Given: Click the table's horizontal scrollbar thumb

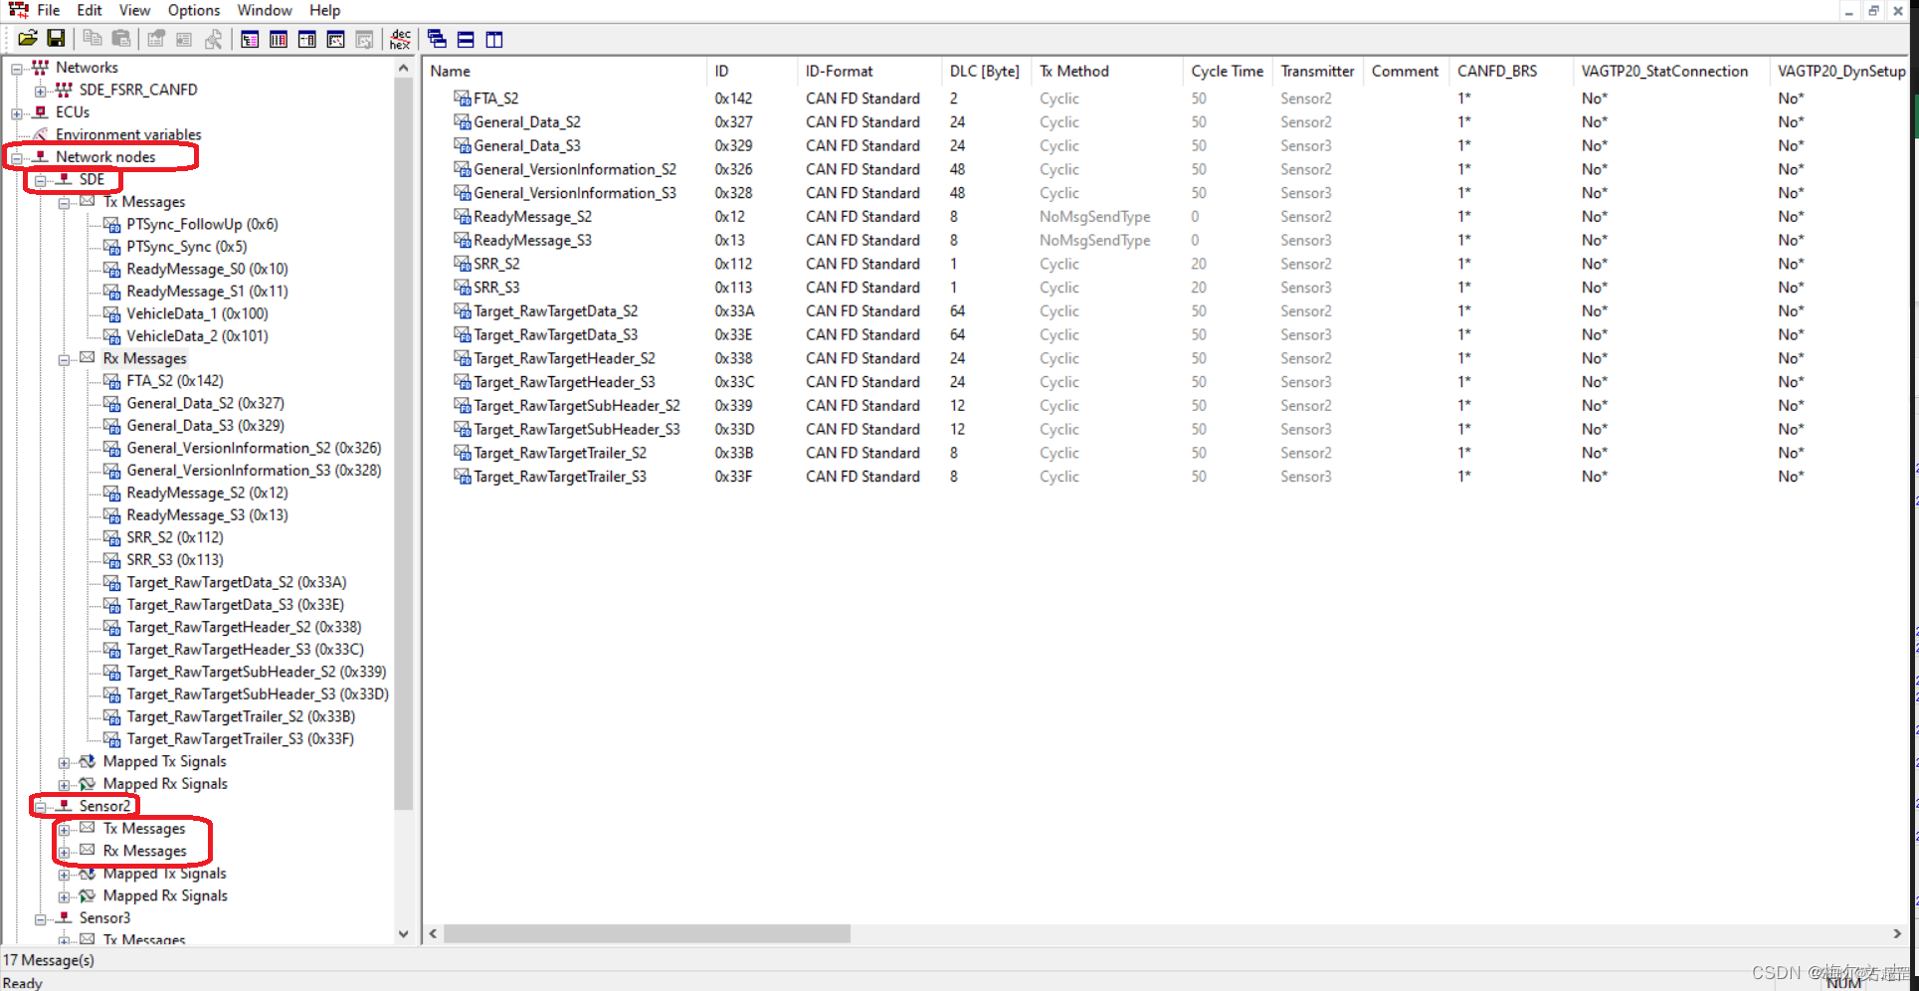Looking at the screenshot, I should pyautogui.click(x=647, y=933).
